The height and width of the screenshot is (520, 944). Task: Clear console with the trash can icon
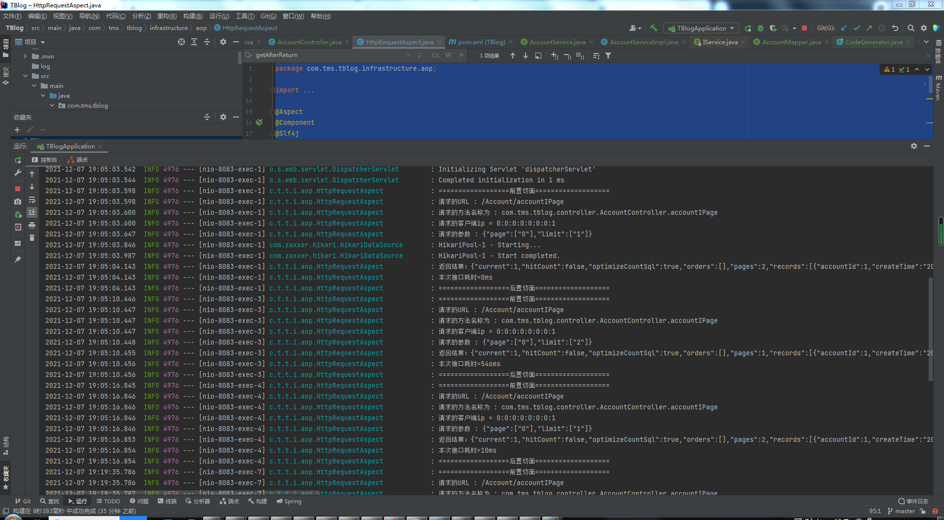coord(32,238)
